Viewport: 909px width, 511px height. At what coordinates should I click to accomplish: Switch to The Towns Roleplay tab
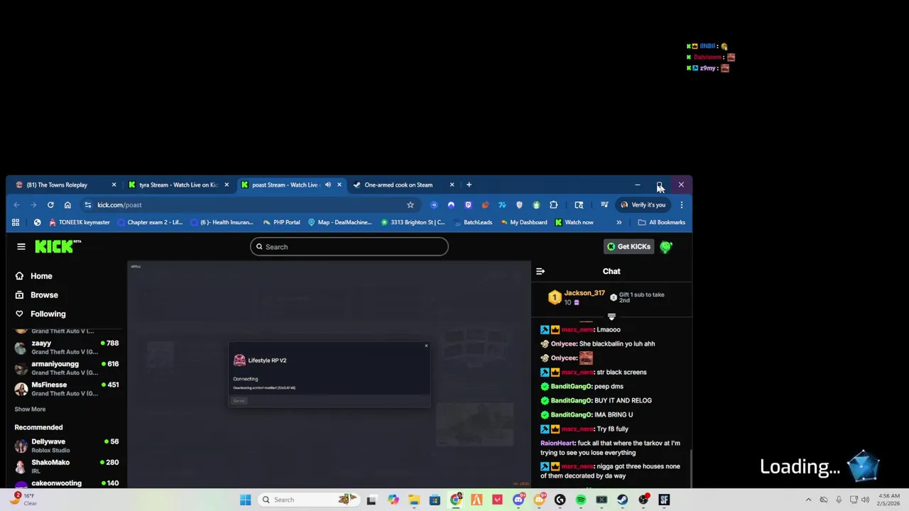click(65, 185)
